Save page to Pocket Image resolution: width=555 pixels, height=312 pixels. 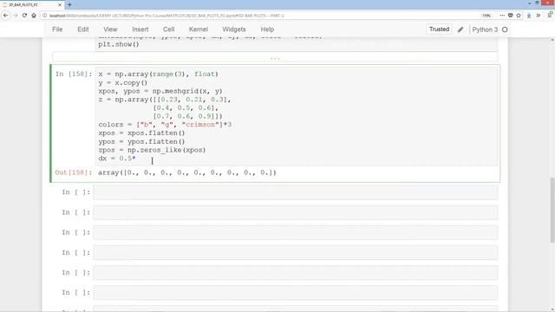(510, 16)
